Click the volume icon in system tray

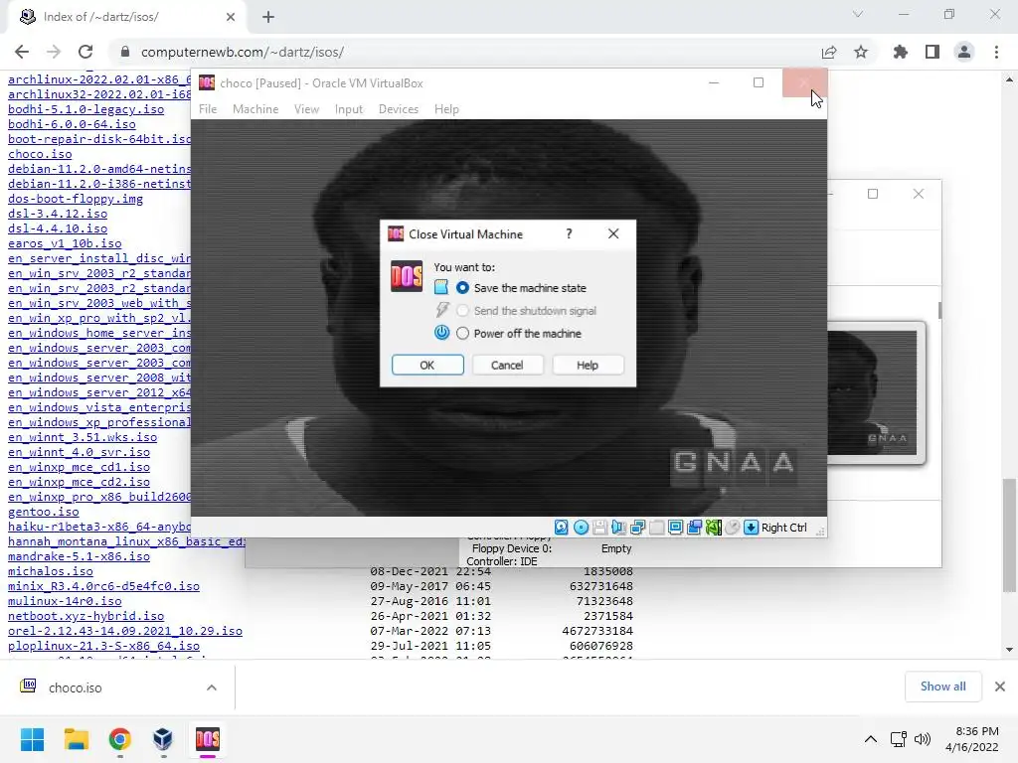tap(922, 739)
